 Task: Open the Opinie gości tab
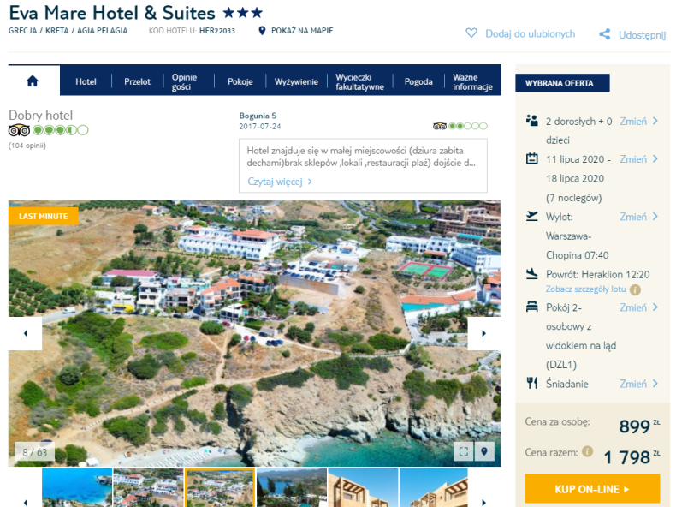click(185, 81)
